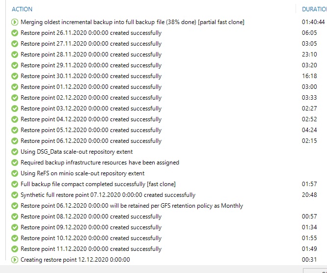Click the 'Merging oldest incremental backup' log line

tap(132, 22)
